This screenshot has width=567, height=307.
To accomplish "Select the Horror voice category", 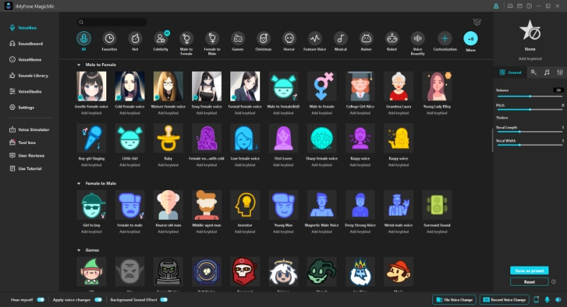I will point(289,38).
